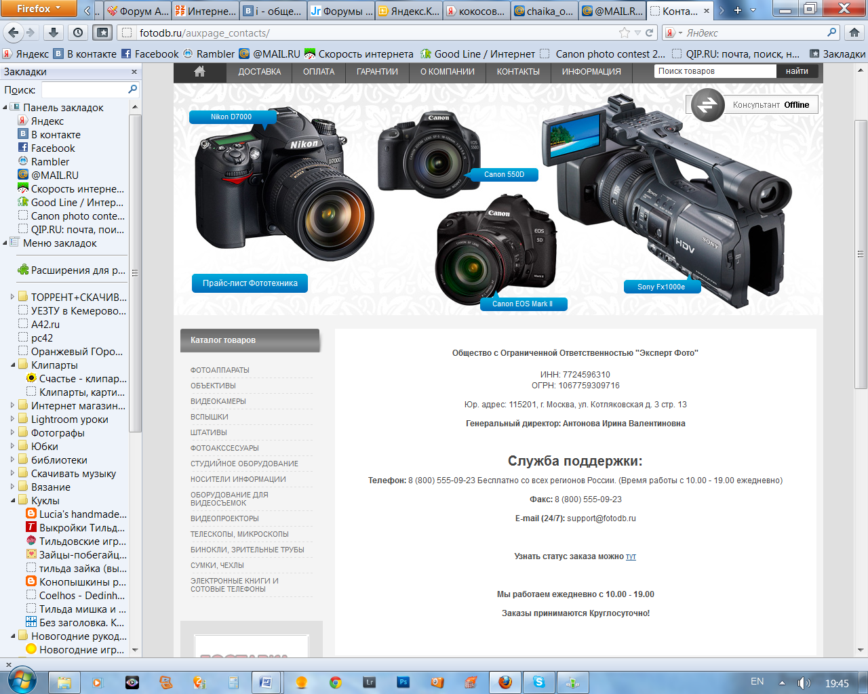Open Скорость интернета bookmark in toolbar

[359, 54]
